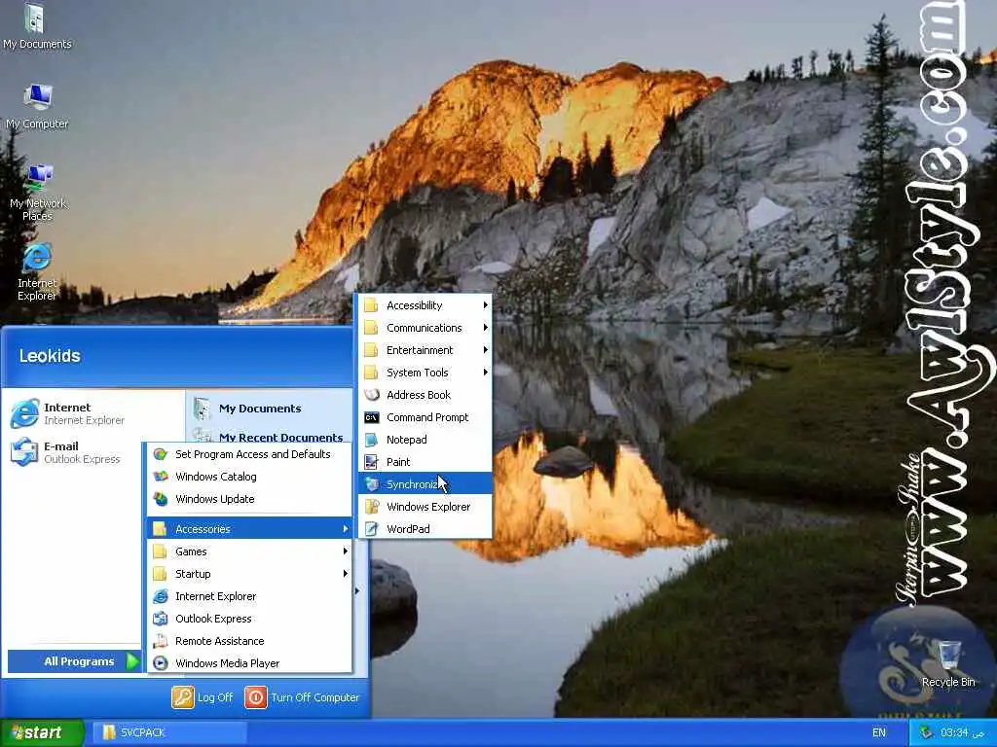Viewport: 997px width, 747px height.
Task: Click the Accessories submenu arrow
Action: point(346,529)
